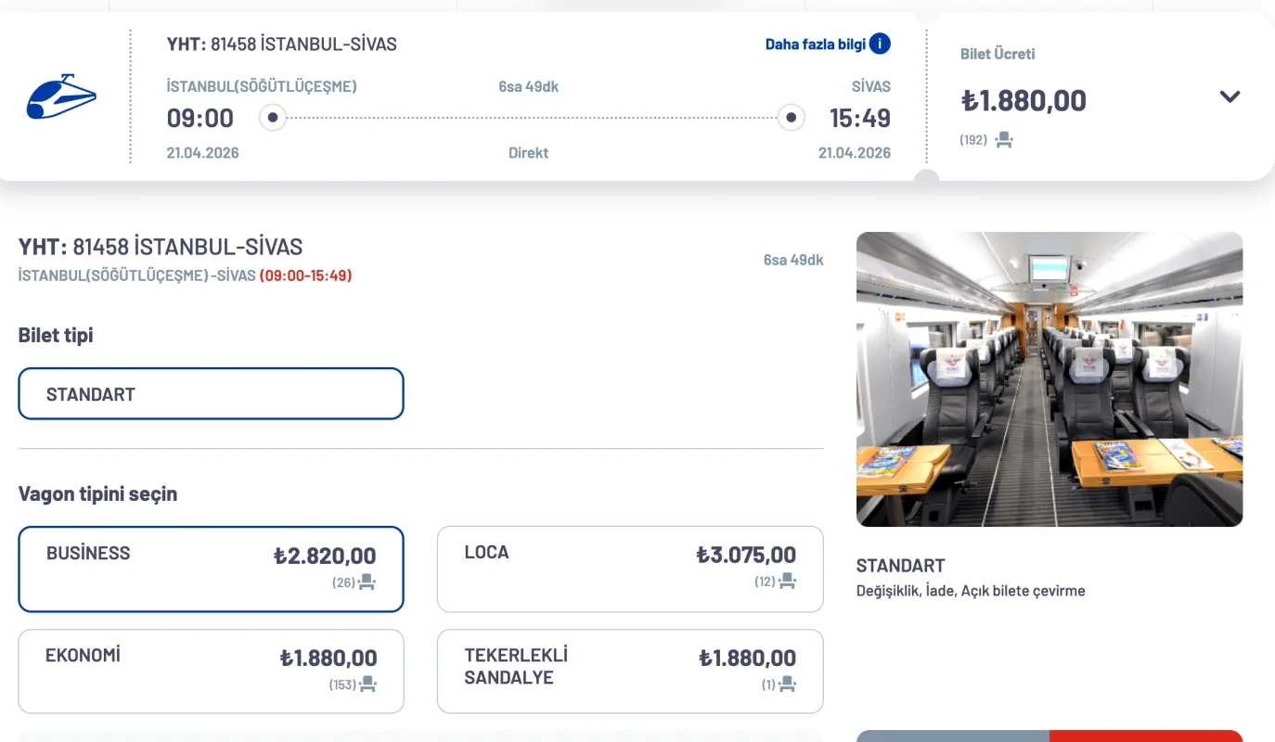This screenshot has height=742, width=1275.
Task: Select the Business wagon type
Action: [x=211, y=569]
